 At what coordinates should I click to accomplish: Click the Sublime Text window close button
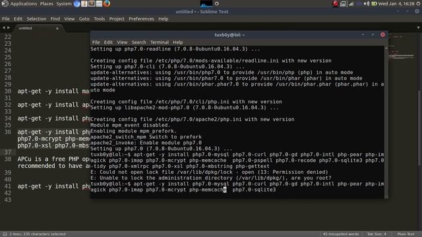coord(417,11)
